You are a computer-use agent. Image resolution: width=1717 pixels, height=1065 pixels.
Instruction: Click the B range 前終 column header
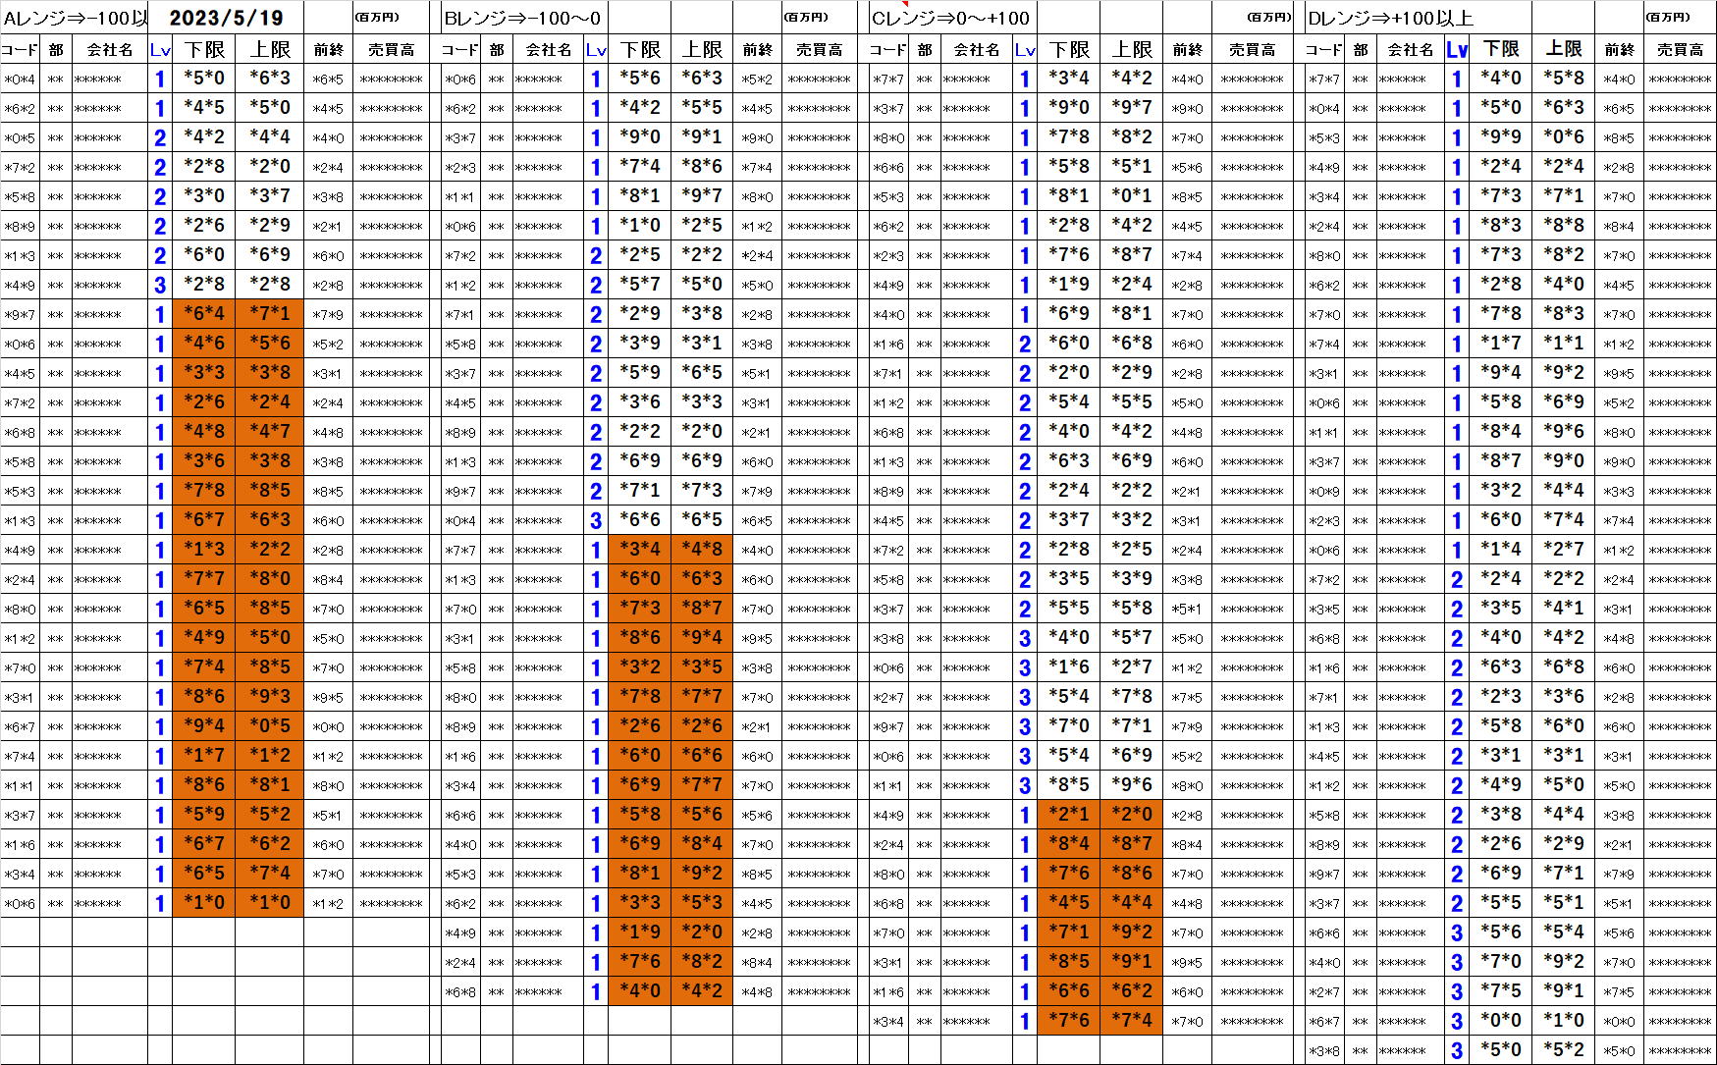pyautogui.click(x=757, y=49)
